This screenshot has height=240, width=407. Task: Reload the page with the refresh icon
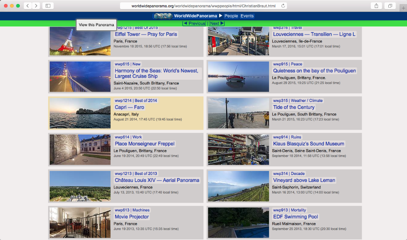pyautogui.click(x=283, y=6)
